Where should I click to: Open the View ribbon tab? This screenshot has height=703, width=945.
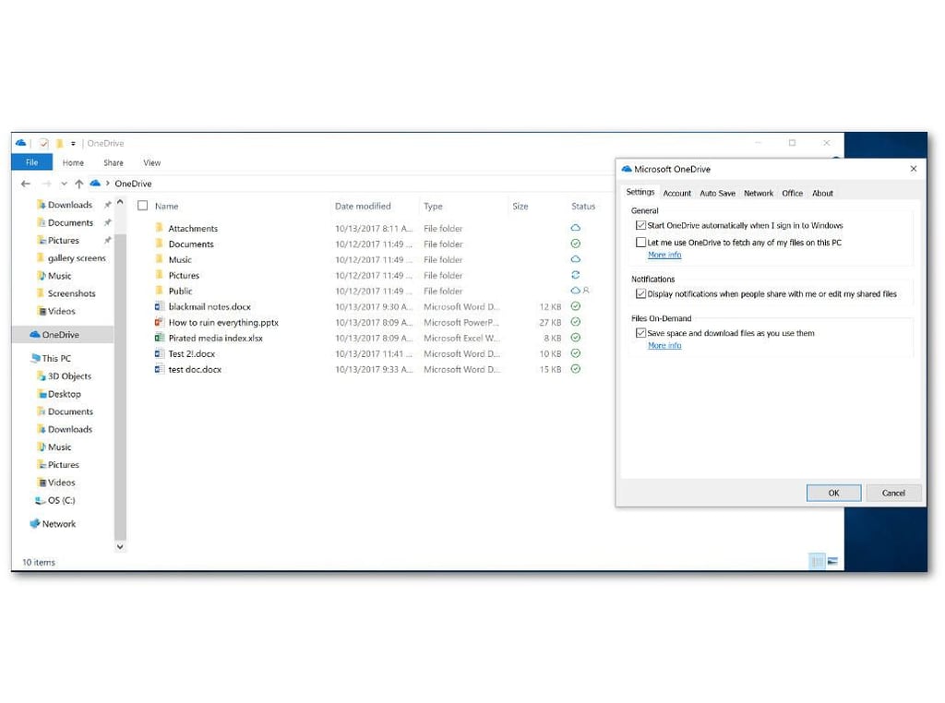tap(152, 162)
